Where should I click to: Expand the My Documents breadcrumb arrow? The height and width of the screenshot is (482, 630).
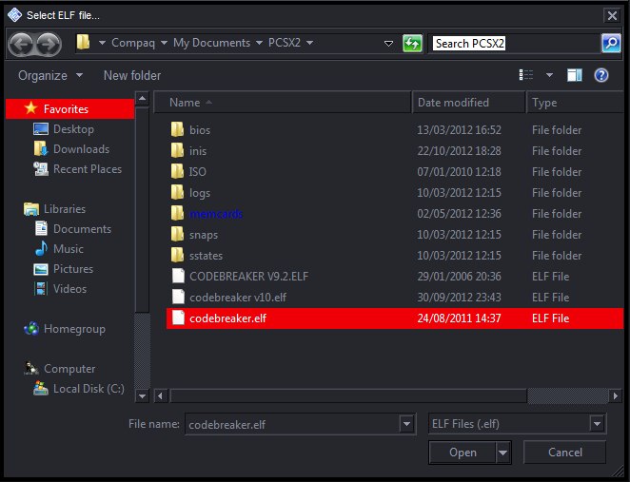259,43
